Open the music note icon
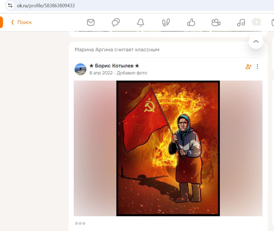The height and width of the screenshot is (231, 274). (241, 22)
